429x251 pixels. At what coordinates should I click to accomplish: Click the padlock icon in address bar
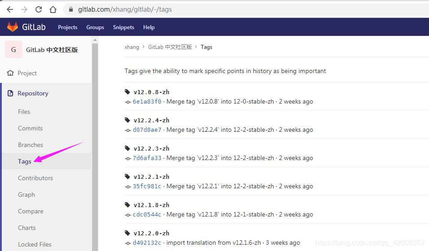tap(71, 9)
